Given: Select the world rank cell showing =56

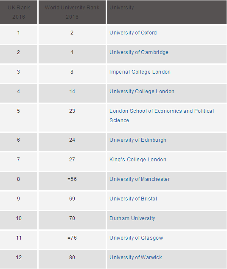Looking at the screenshot, I should click(72, 181).
